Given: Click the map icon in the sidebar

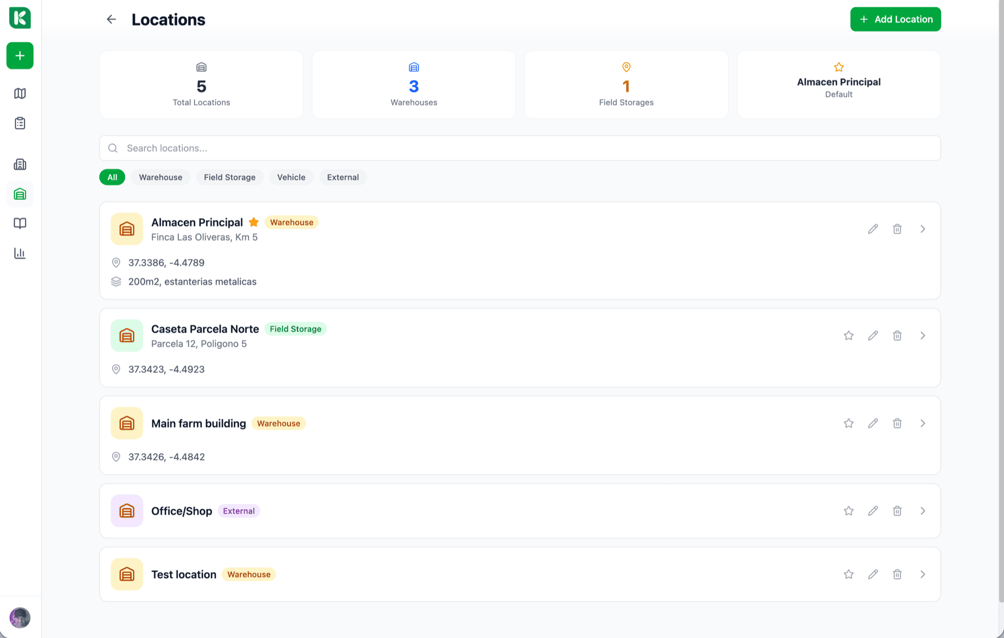Looking at the screenshot, I should (20, 94).
